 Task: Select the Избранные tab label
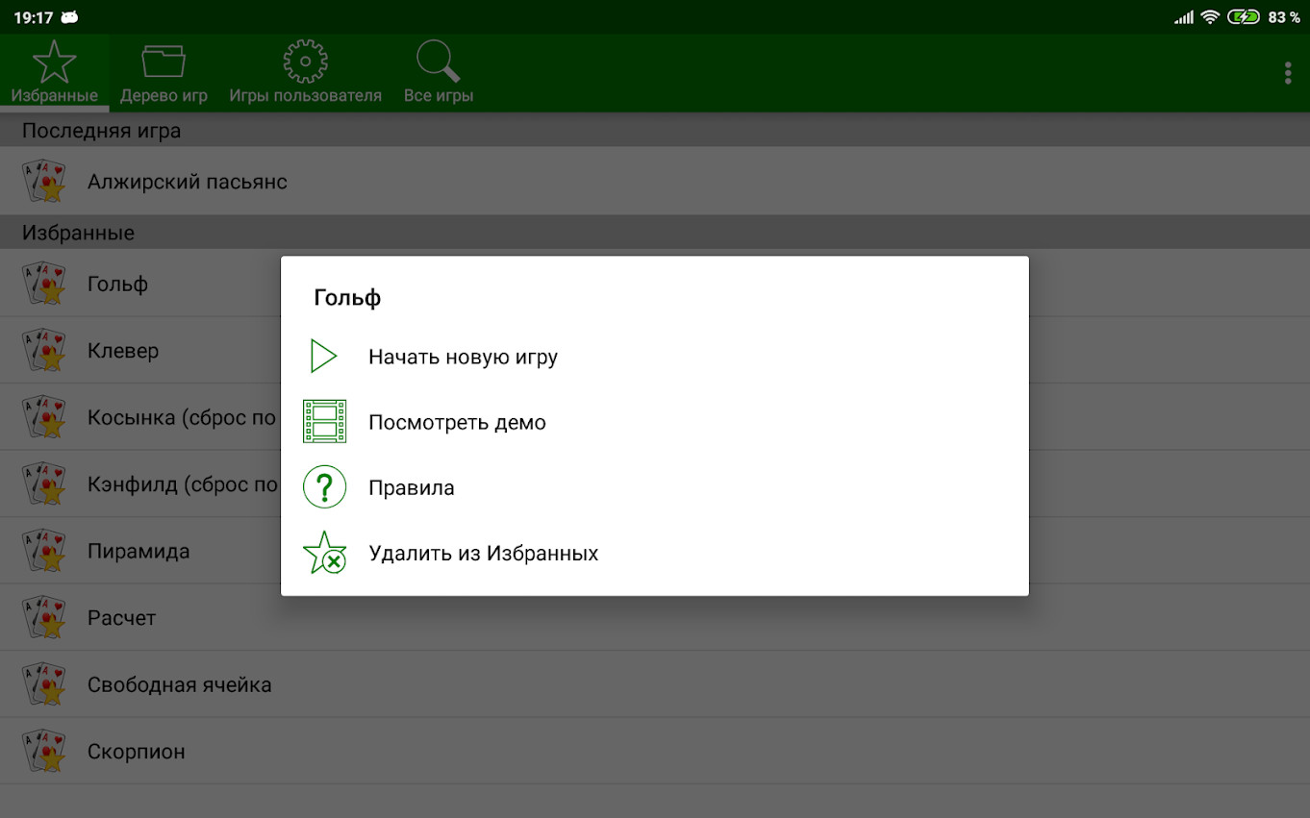coord(55,96)
